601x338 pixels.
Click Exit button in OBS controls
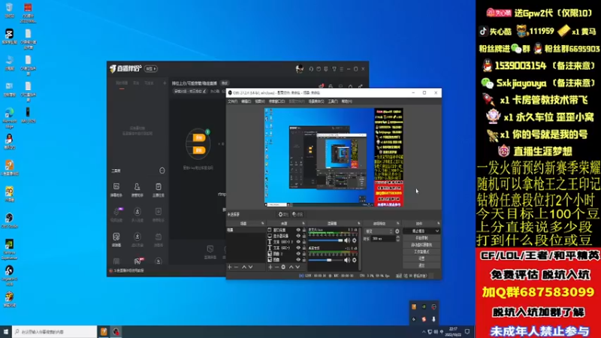[421, 265]
